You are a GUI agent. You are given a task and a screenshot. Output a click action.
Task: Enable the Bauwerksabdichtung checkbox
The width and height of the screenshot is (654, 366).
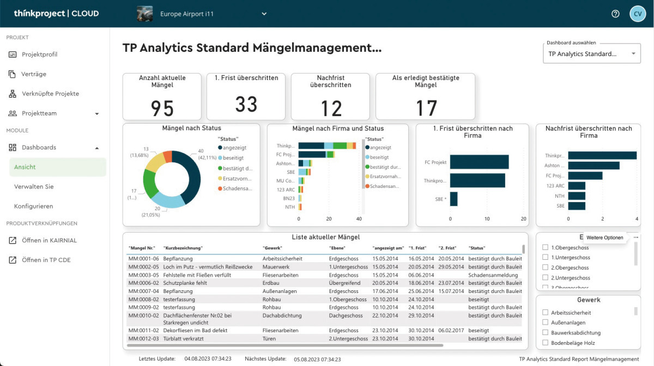pyautogui.click(x=546, y=333)
